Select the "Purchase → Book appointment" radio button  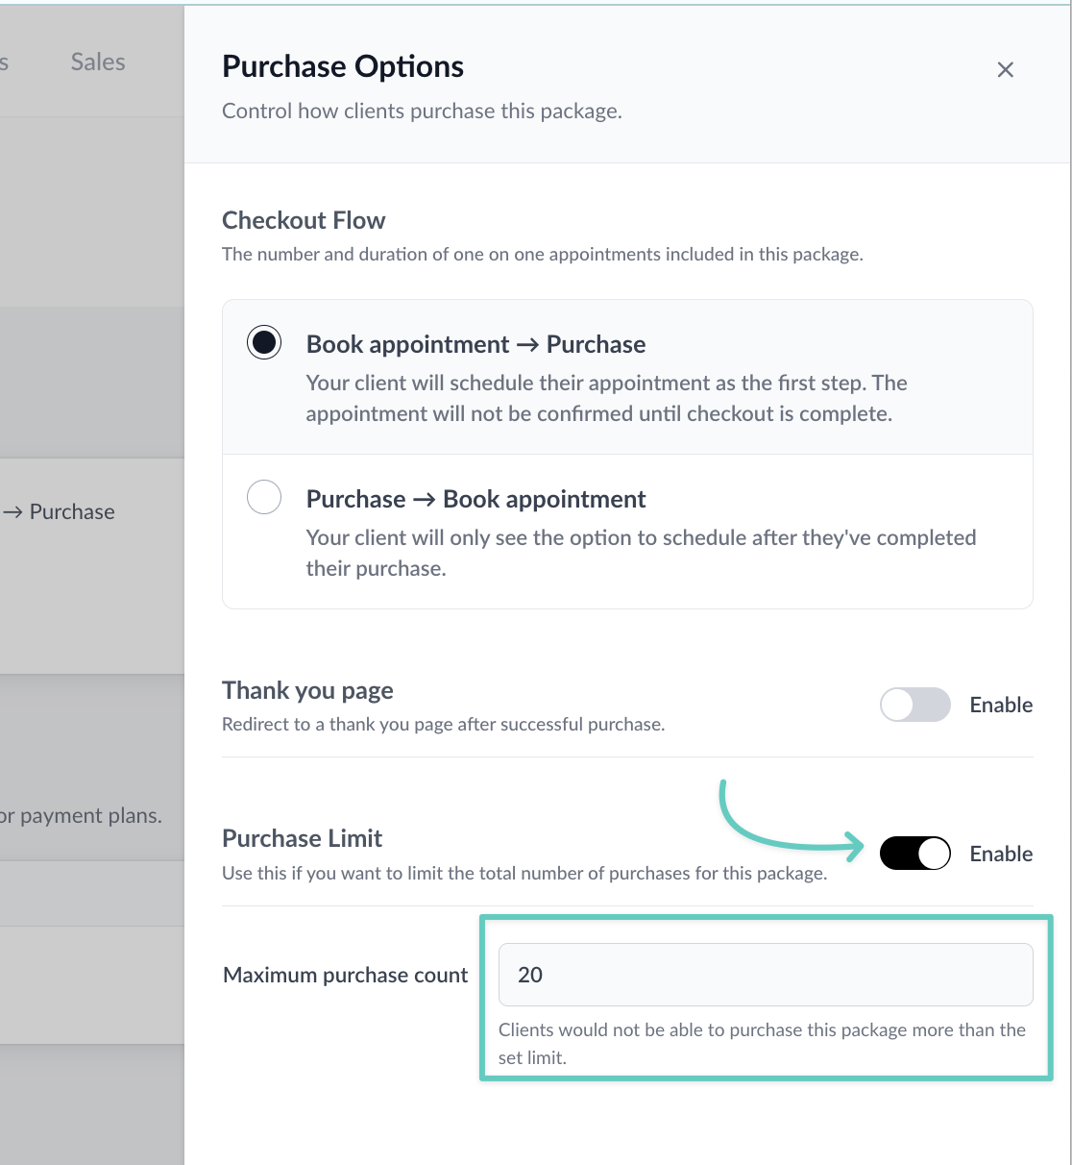coord(264,497)
